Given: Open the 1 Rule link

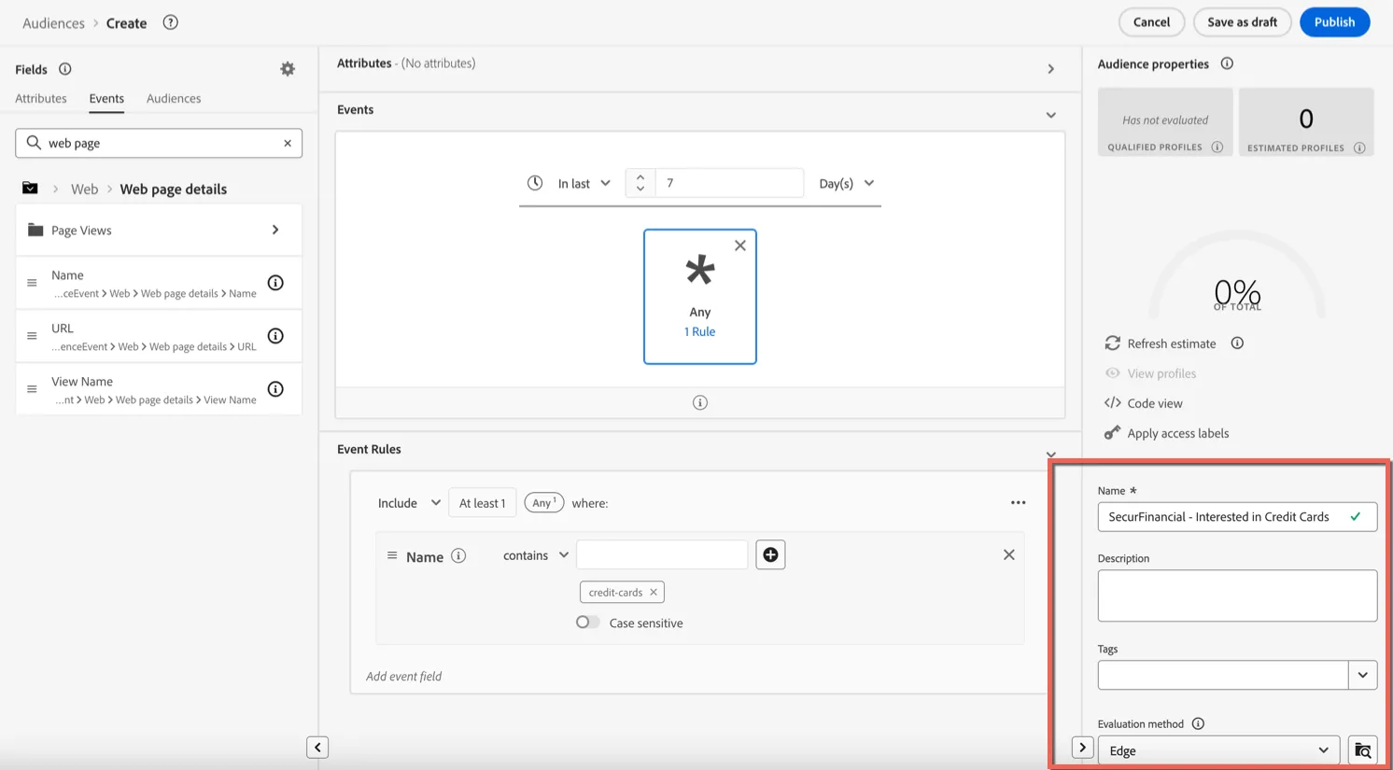Looking at the screenshot, I should (x=700, y=332).
